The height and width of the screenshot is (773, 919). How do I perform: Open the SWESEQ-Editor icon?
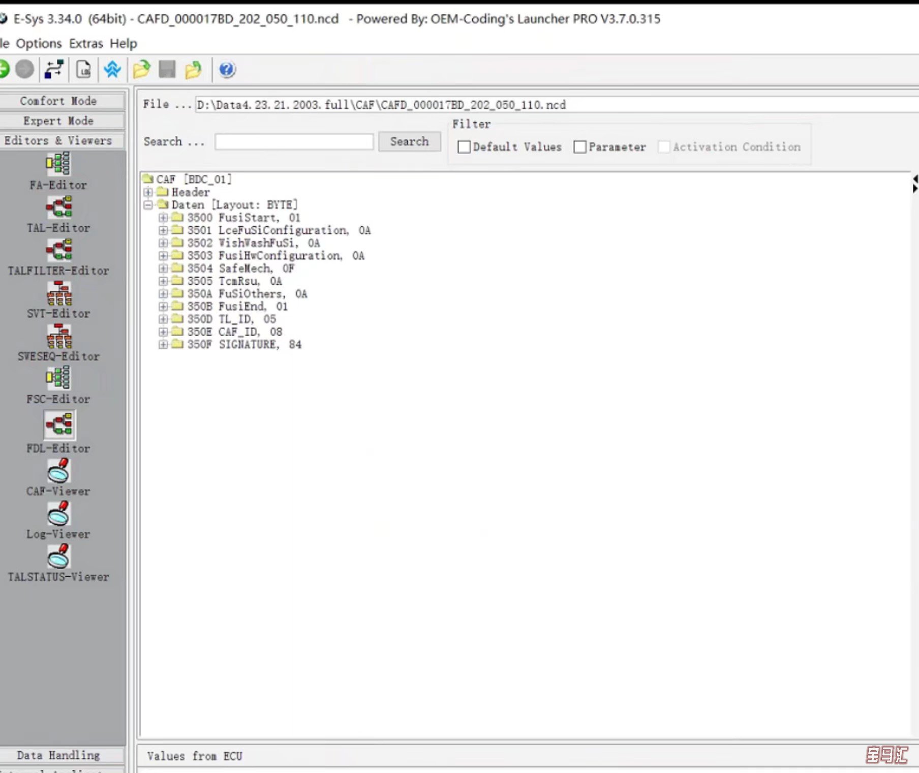[x=59, y=336]
